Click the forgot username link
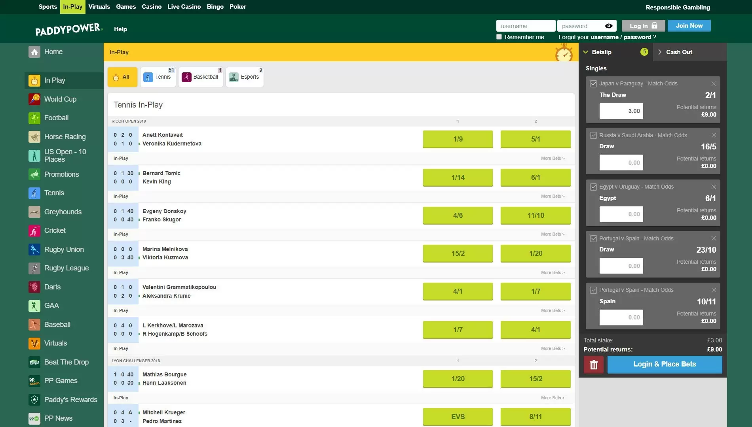Image resolution: width=752 pixels, height=427 pixels. [x=604, y=37]
